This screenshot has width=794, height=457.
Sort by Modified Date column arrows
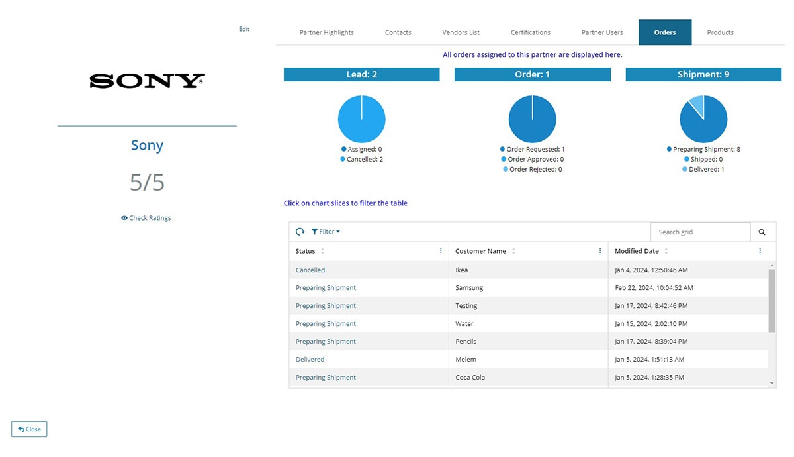tap(666, 252)
